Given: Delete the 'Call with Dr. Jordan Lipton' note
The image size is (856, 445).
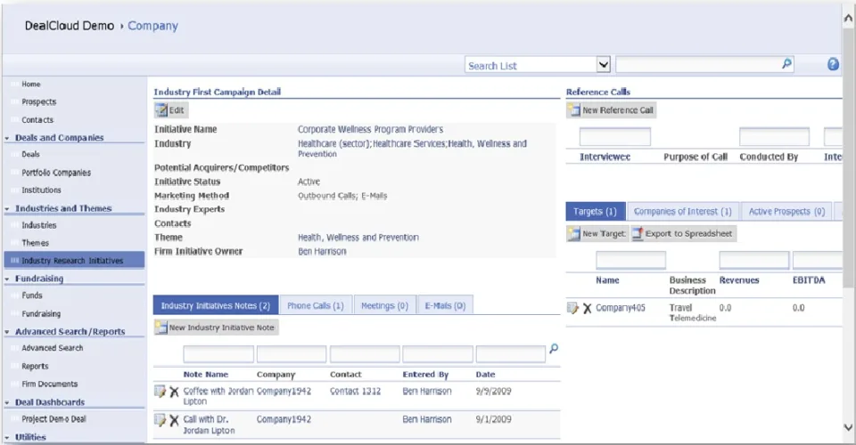Looking at the screenshot, I should [174, 420].
